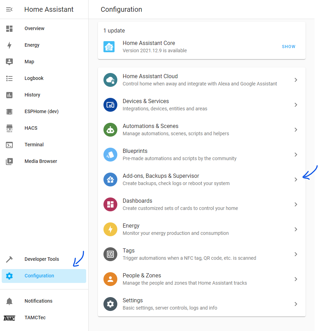The image size is (318, 331).
Task: Open Blueprints using its chevron arrow
Action: tap(296, 155)
